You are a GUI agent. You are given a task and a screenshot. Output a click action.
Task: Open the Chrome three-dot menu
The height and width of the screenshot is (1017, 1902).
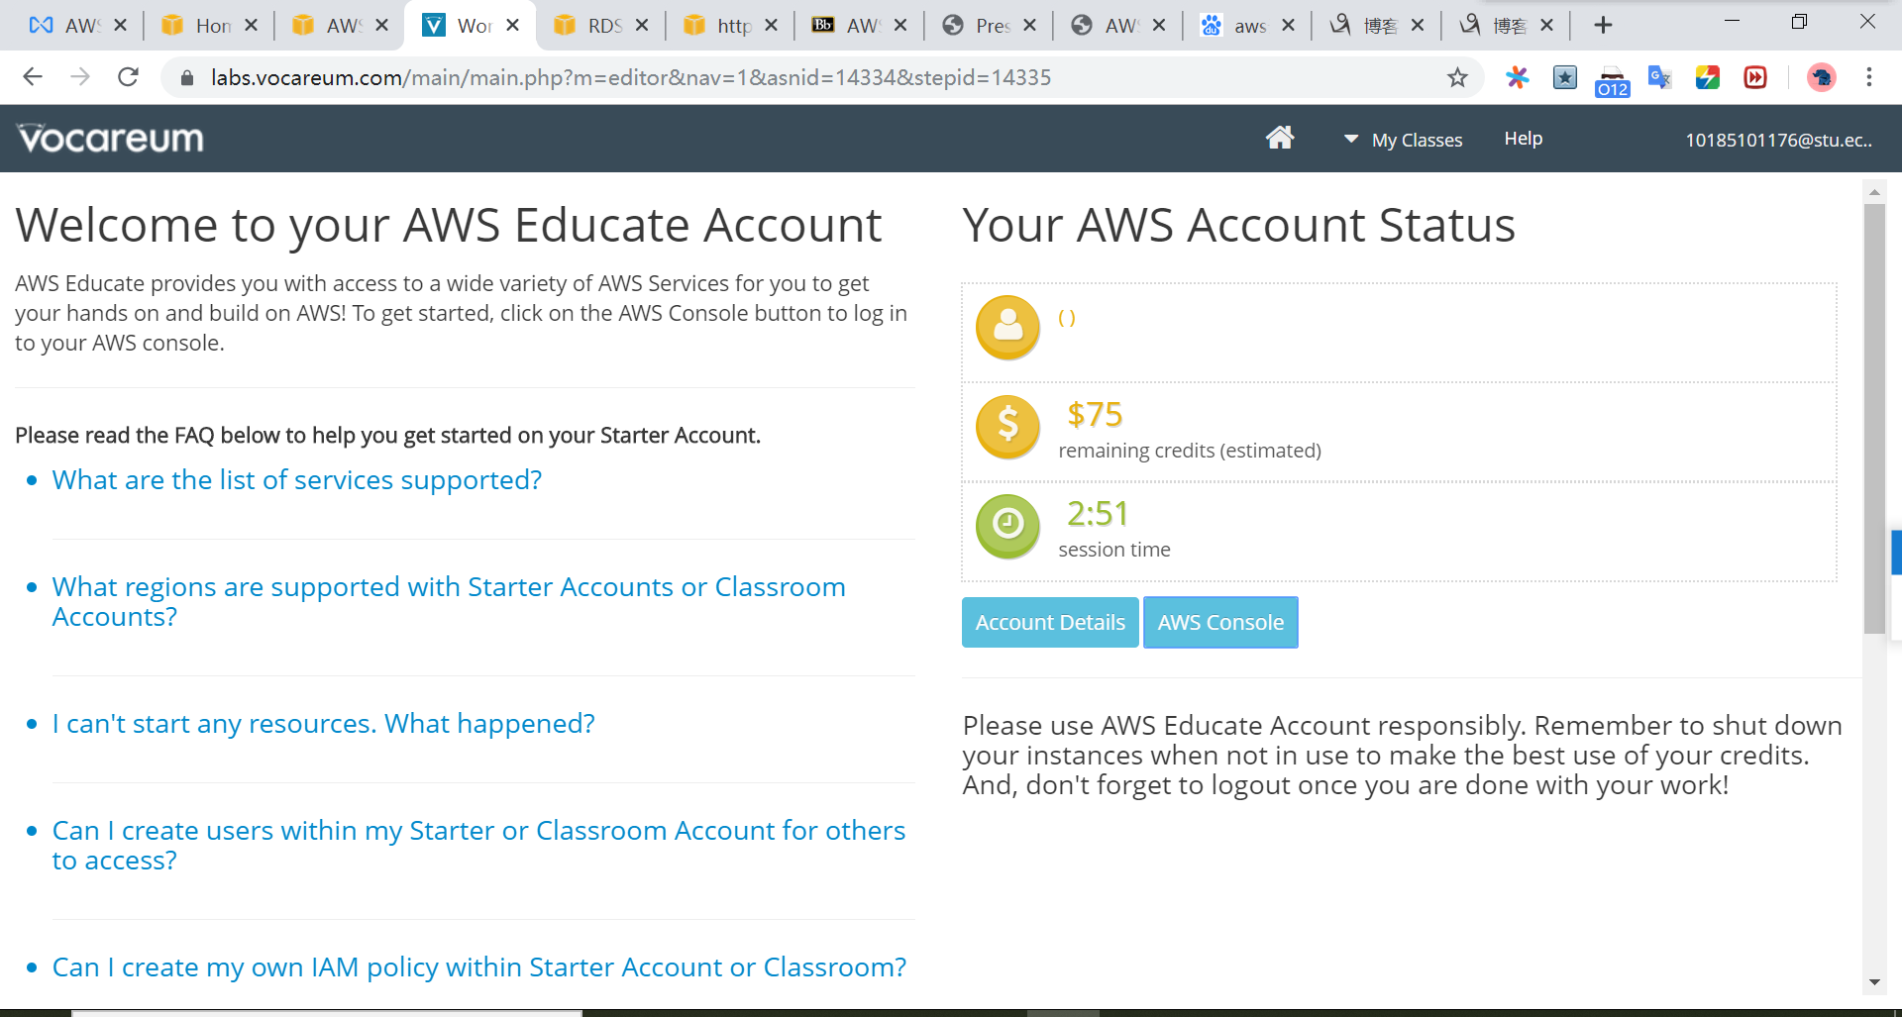coord(1869,77)
